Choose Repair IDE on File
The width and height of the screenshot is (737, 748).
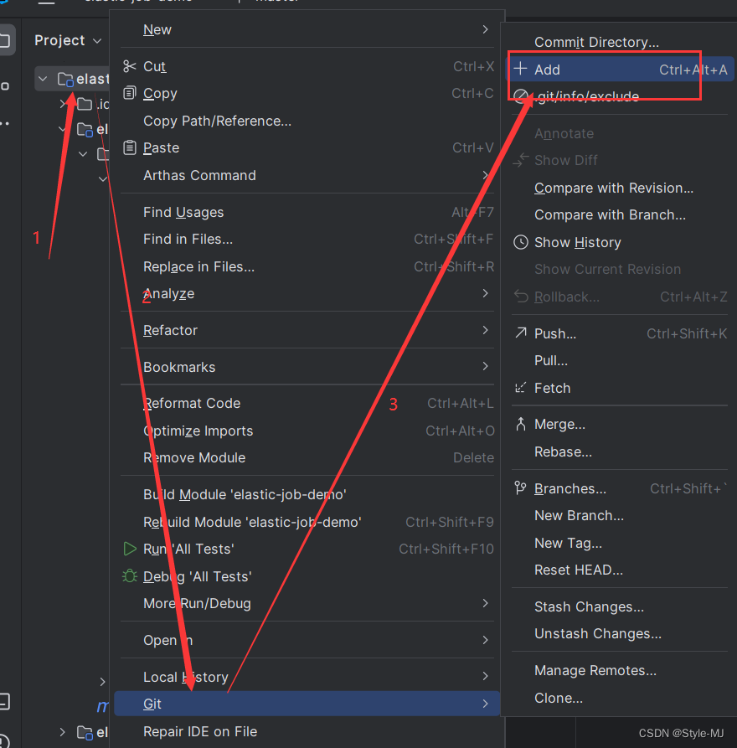tap(307, 731)
